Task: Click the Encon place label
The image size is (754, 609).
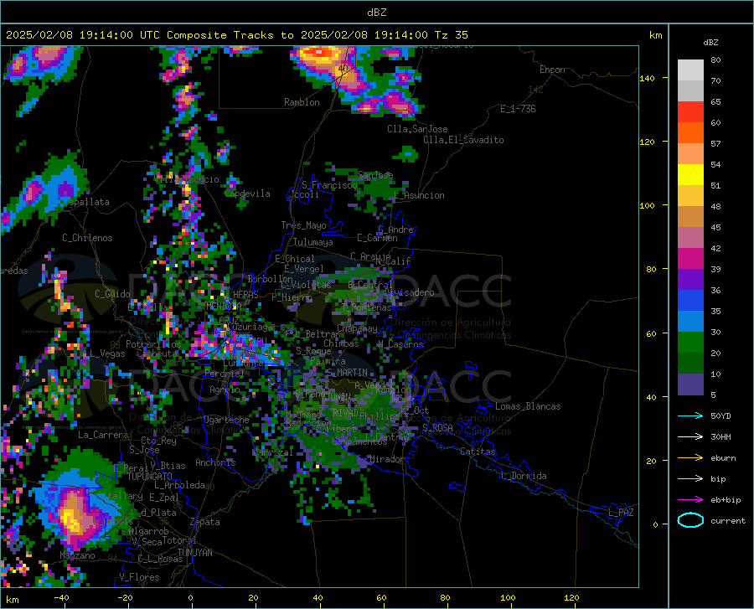Action: coord(552,70)
